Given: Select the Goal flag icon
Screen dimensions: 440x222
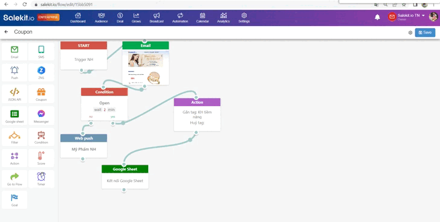Looking at the screenshot, I should [x=15, y=198].
